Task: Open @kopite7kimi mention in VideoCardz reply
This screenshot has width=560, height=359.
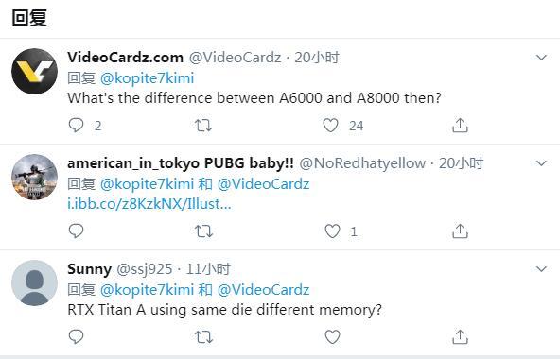Action: (x=148, y=78)
